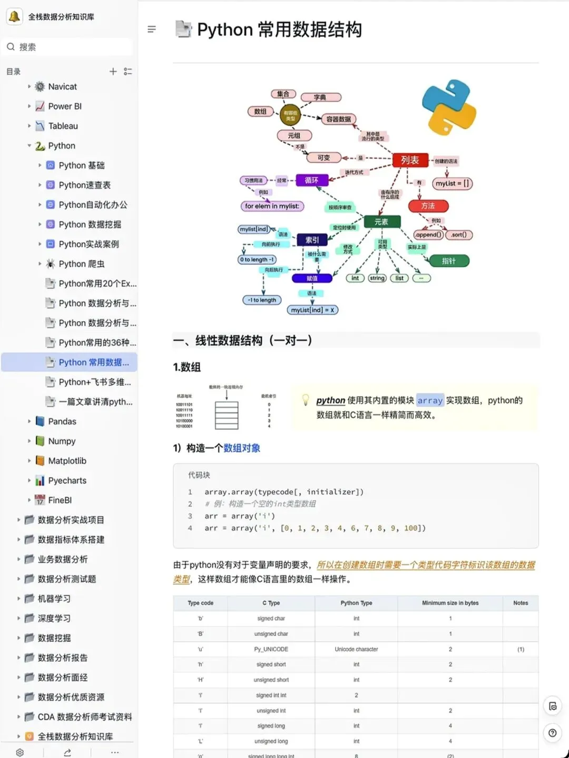The height and width of the screenshot is (758, 569).
Task: Open 全栈数据分析知识库 item at tree bottom
Action: (75, 736)
